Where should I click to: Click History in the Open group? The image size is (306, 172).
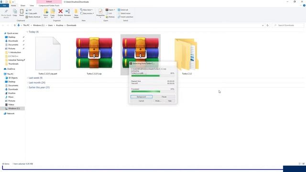tap(110, 17)
